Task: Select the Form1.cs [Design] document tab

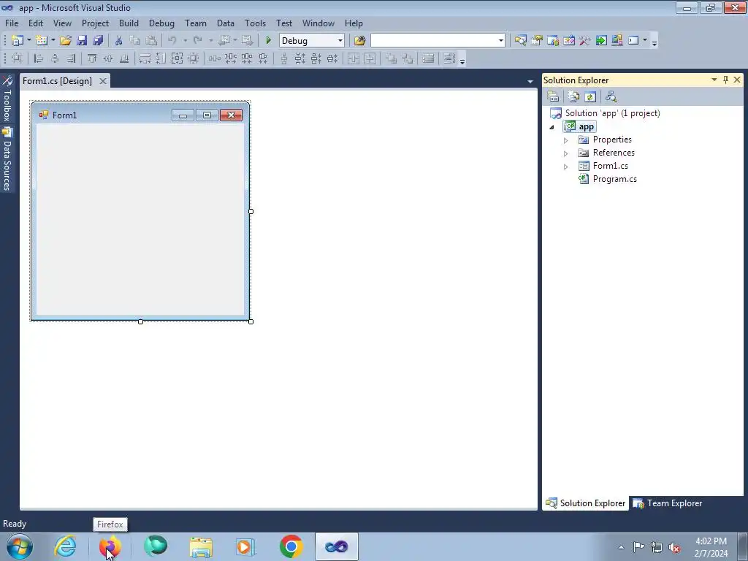Action: pyautogui.click(x=57, y=80)
